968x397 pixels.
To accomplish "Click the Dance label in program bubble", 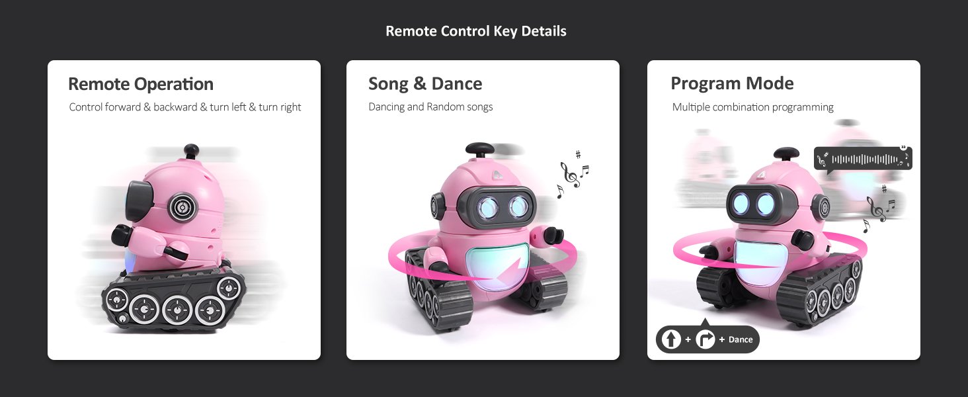I will 741,339.
